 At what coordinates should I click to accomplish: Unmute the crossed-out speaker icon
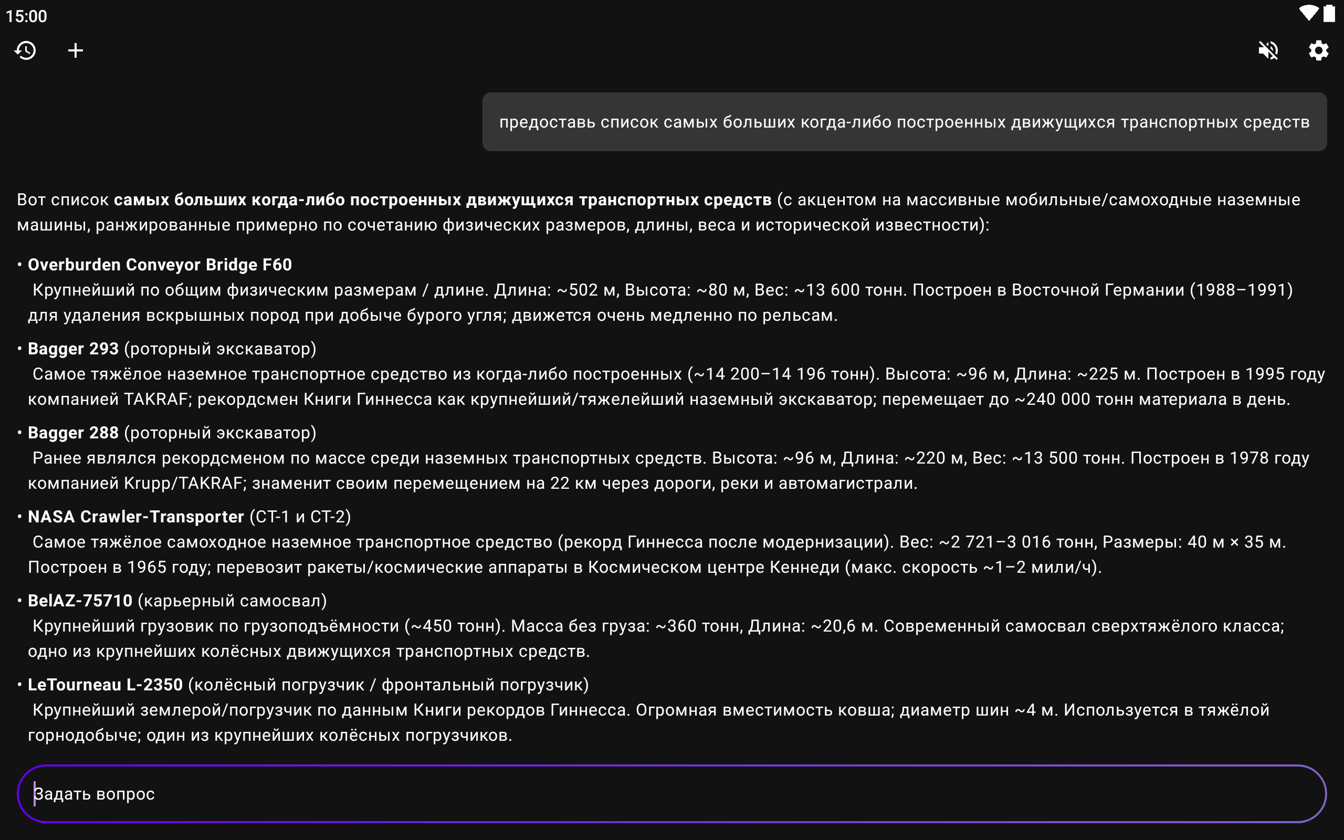(x=1268, y=50)
